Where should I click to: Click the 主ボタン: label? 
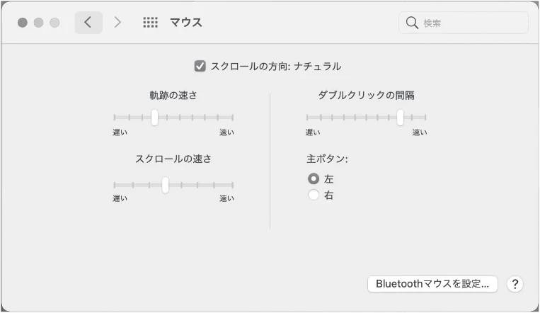pyautogui.click(x=327, y=159)
